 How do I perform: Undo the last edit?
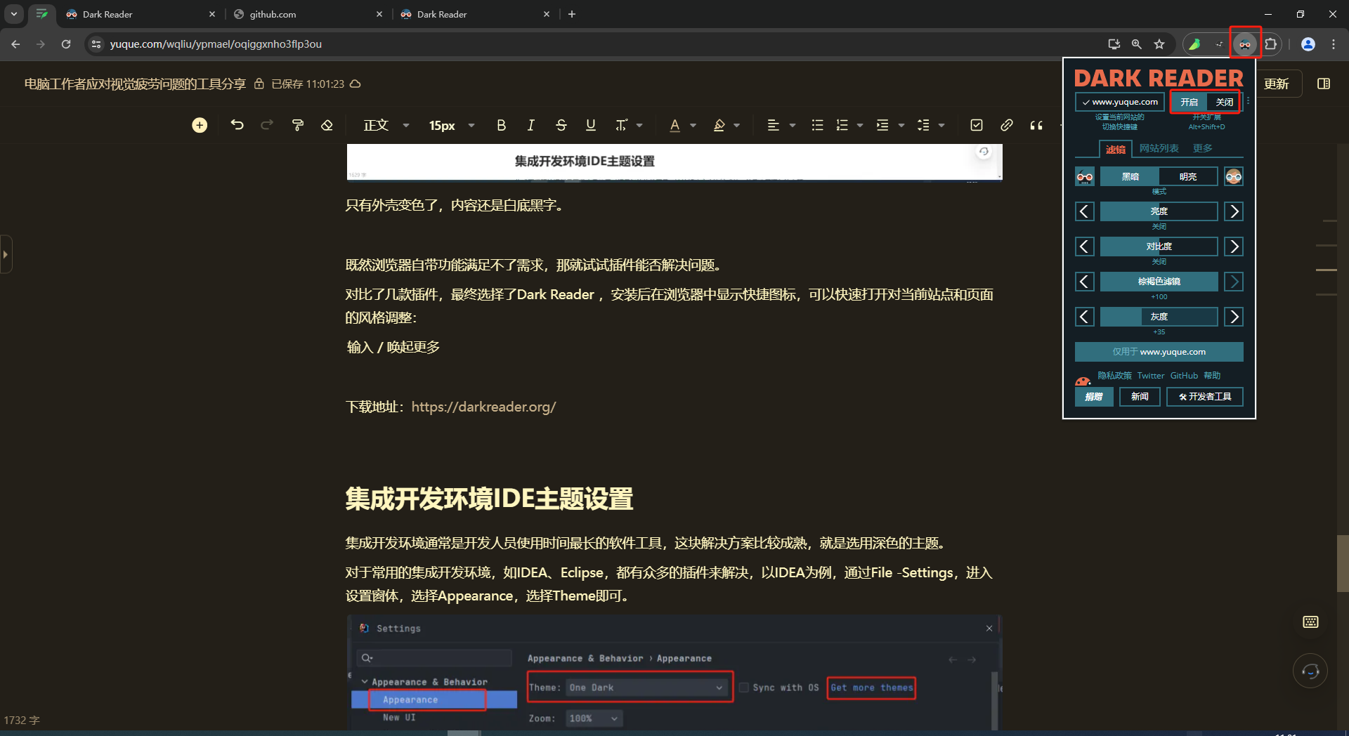click(237, 125)
